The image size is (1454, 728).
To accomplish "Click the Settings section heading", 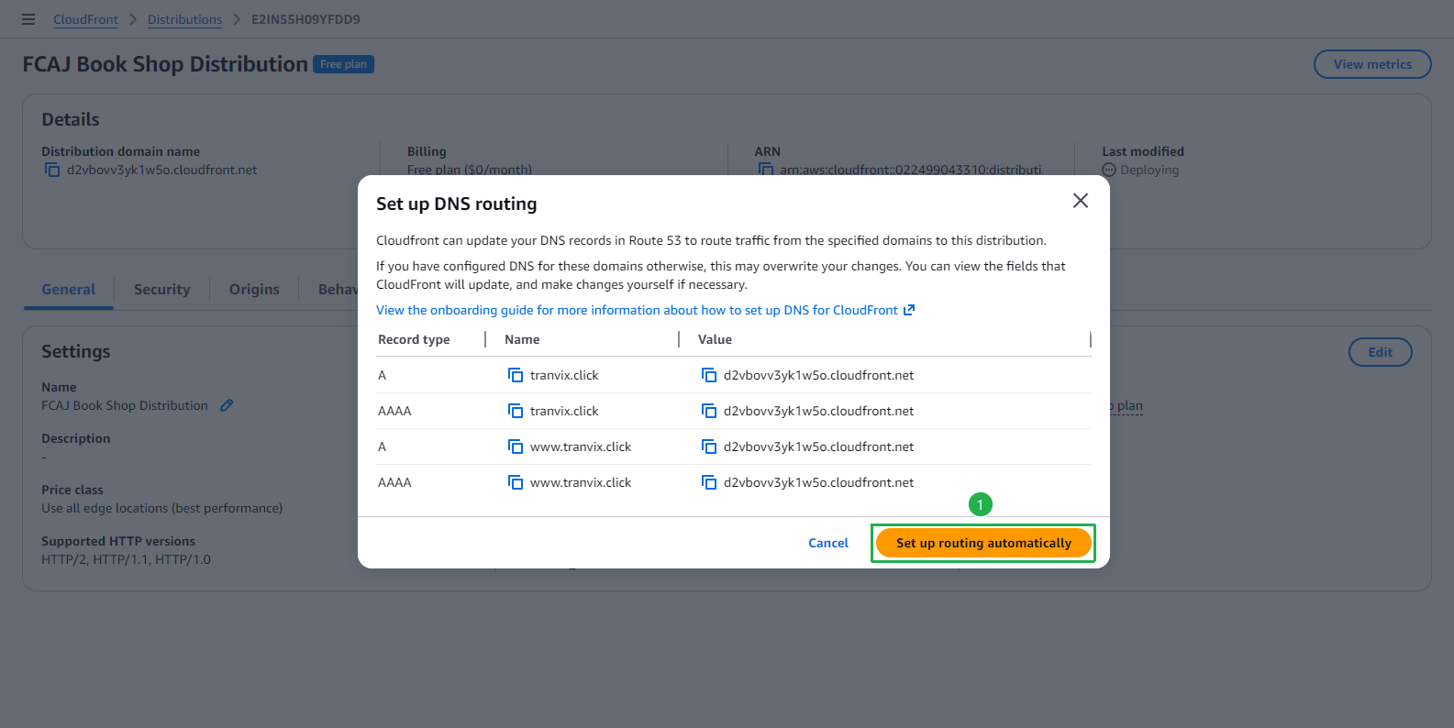I will (x=76, y=351).
